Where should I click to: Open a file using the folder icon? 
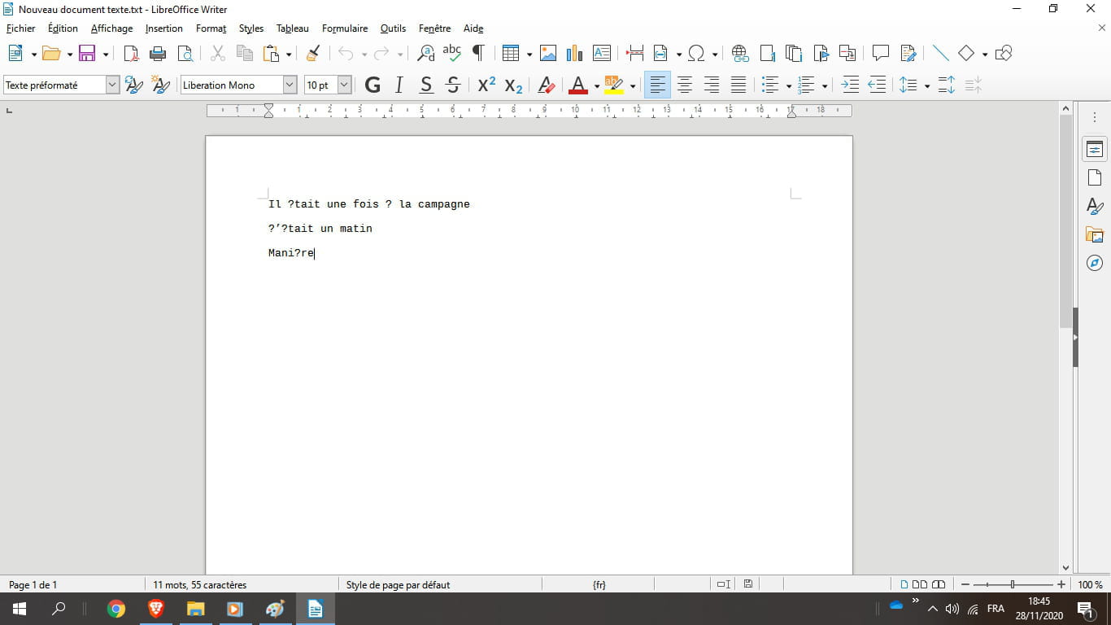[x=51, y=54]
